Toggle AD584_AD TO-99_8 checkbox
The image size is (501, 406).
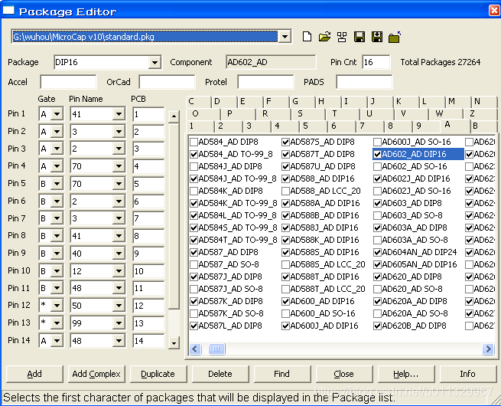(194, 154)
